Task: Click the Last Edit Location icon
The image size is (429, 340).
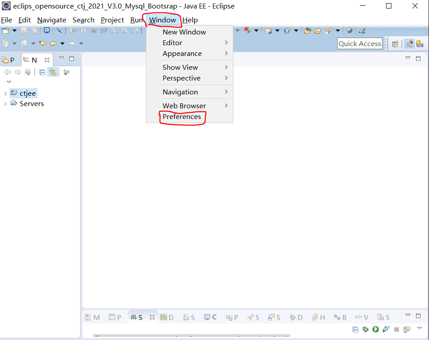Action: pyautogui.click(x=43, y=43)
